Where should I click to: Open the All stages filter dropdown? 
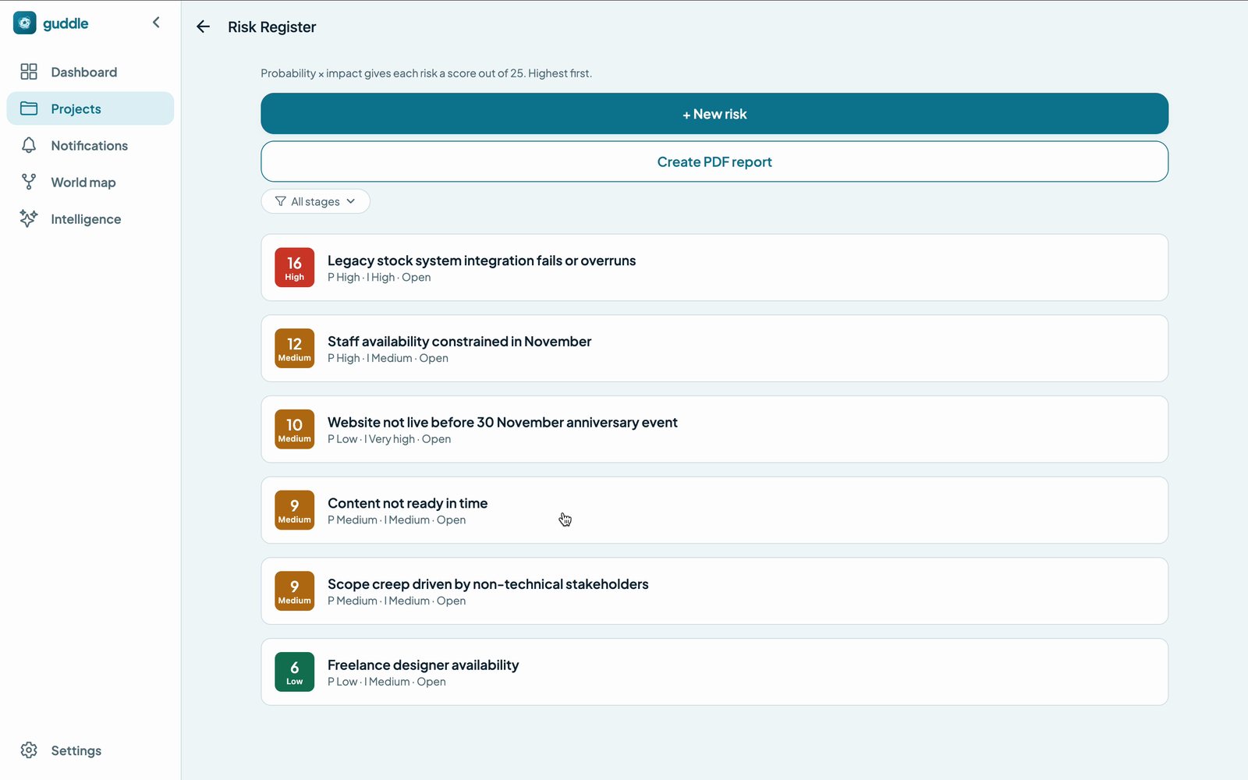pyautogui.click(x=315, y=201)
